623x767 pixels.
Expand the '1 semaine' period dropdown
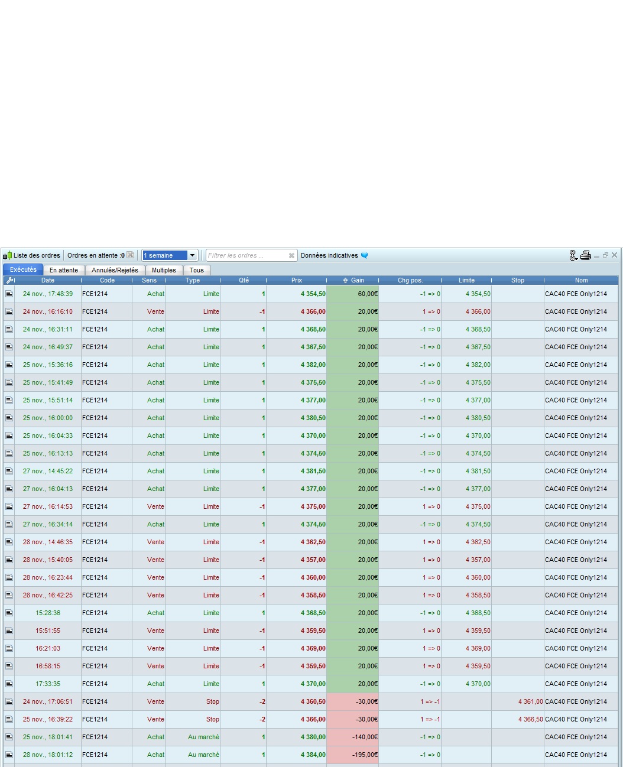coord(192,255)
